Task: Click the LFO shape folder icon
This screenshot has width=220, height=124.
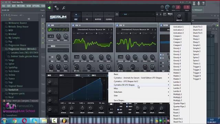Action: pos(111,104)
